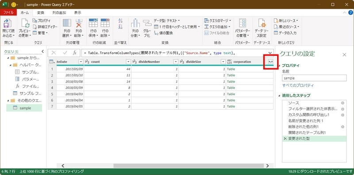Click Keep Rows (行の保持) icon
Viewport: 354px width, 175px height.
coord(93,23)
